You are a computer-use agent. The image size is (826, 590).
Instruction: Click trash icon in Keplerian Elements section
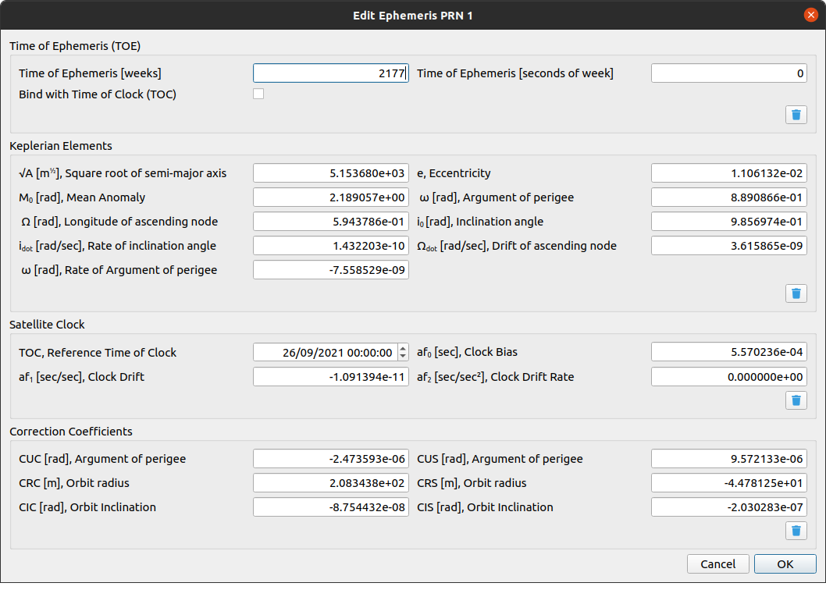796,293
